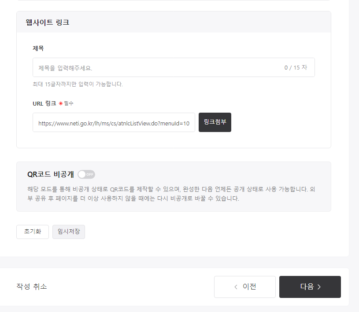
Task: Click the URL 링크 text field
Action: (114, 122)
